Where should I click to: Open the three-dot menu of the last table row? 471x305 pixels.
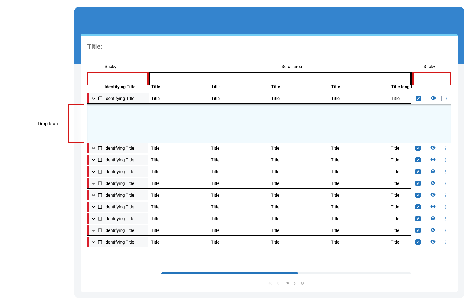click(x=446, y=242)
